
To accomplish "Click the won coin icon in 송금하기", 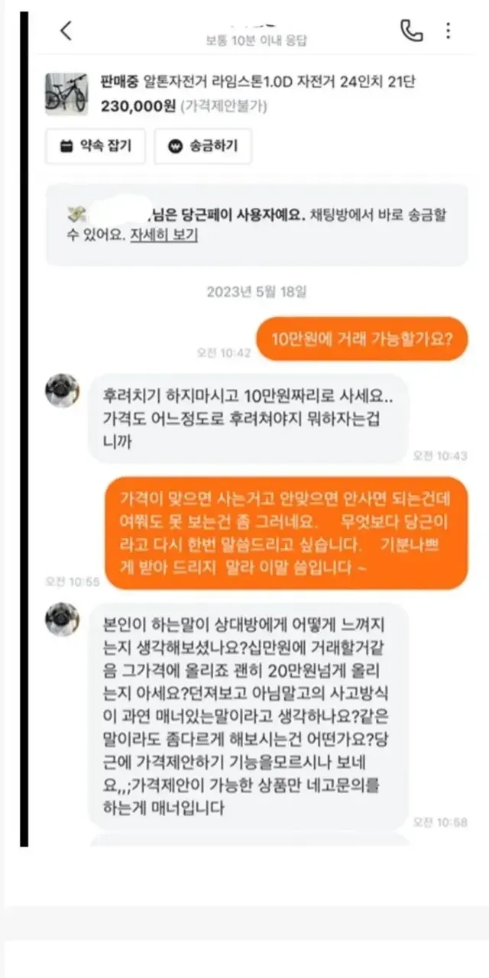I will [x=176, y=147].
